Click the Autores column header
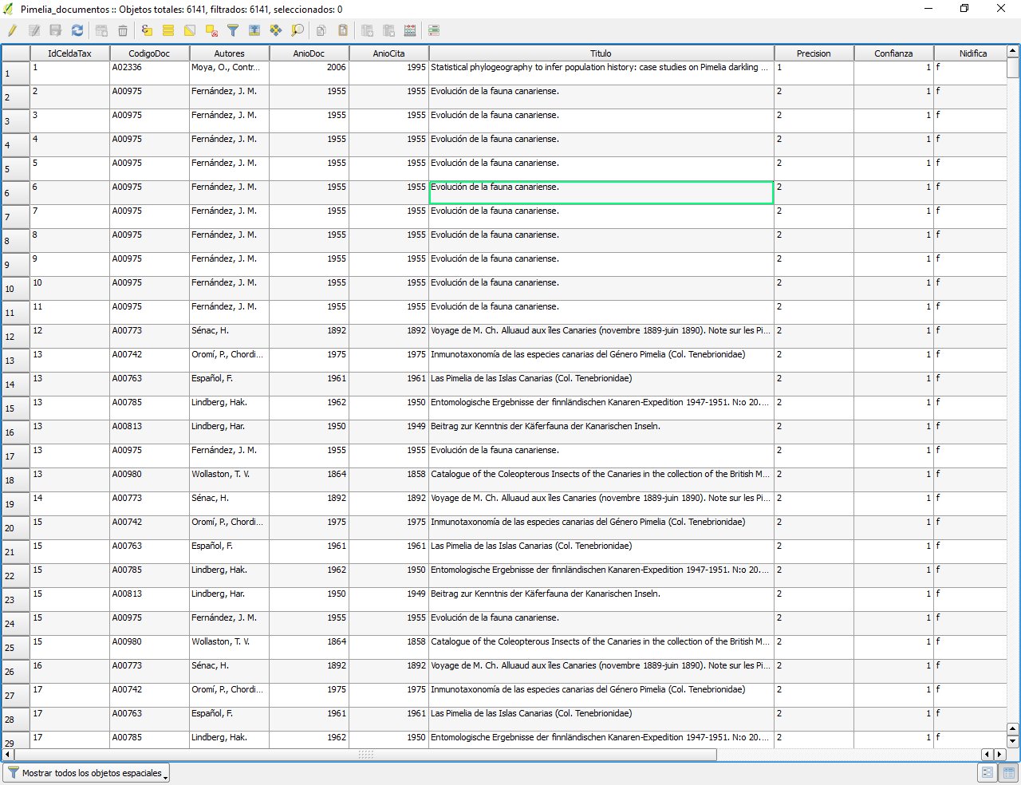Viewport: 1021px width, 785px height. click(x=229, y=53)
